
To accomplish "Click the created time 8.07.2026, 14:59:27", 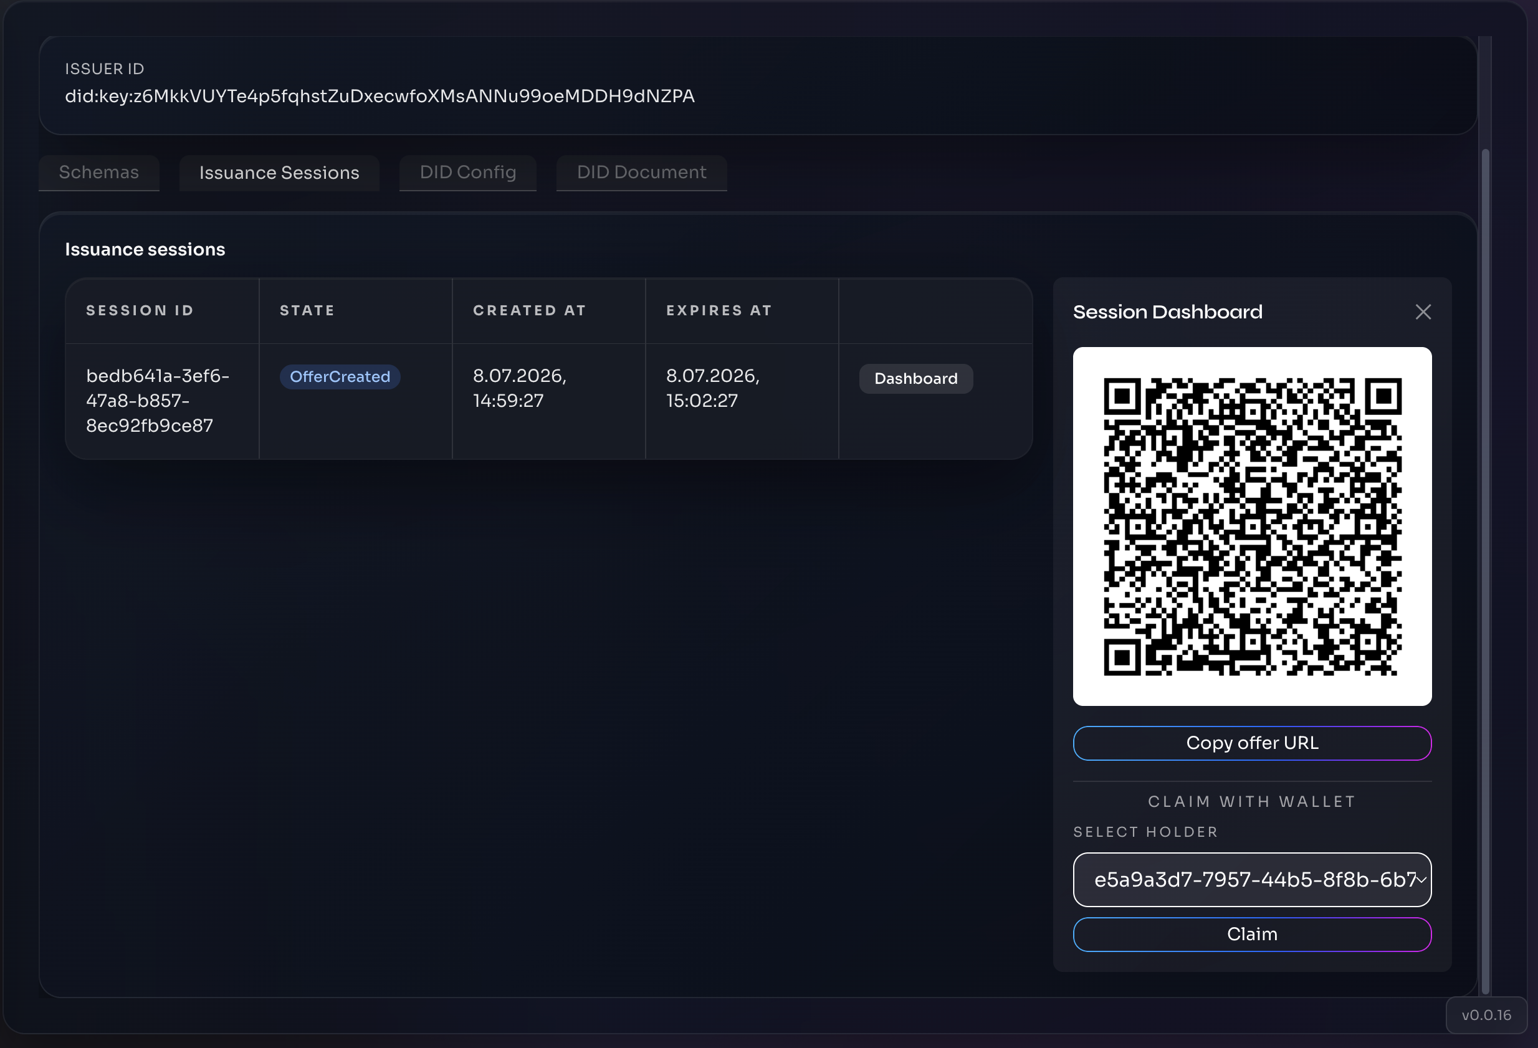I will [x=520, y=388].
